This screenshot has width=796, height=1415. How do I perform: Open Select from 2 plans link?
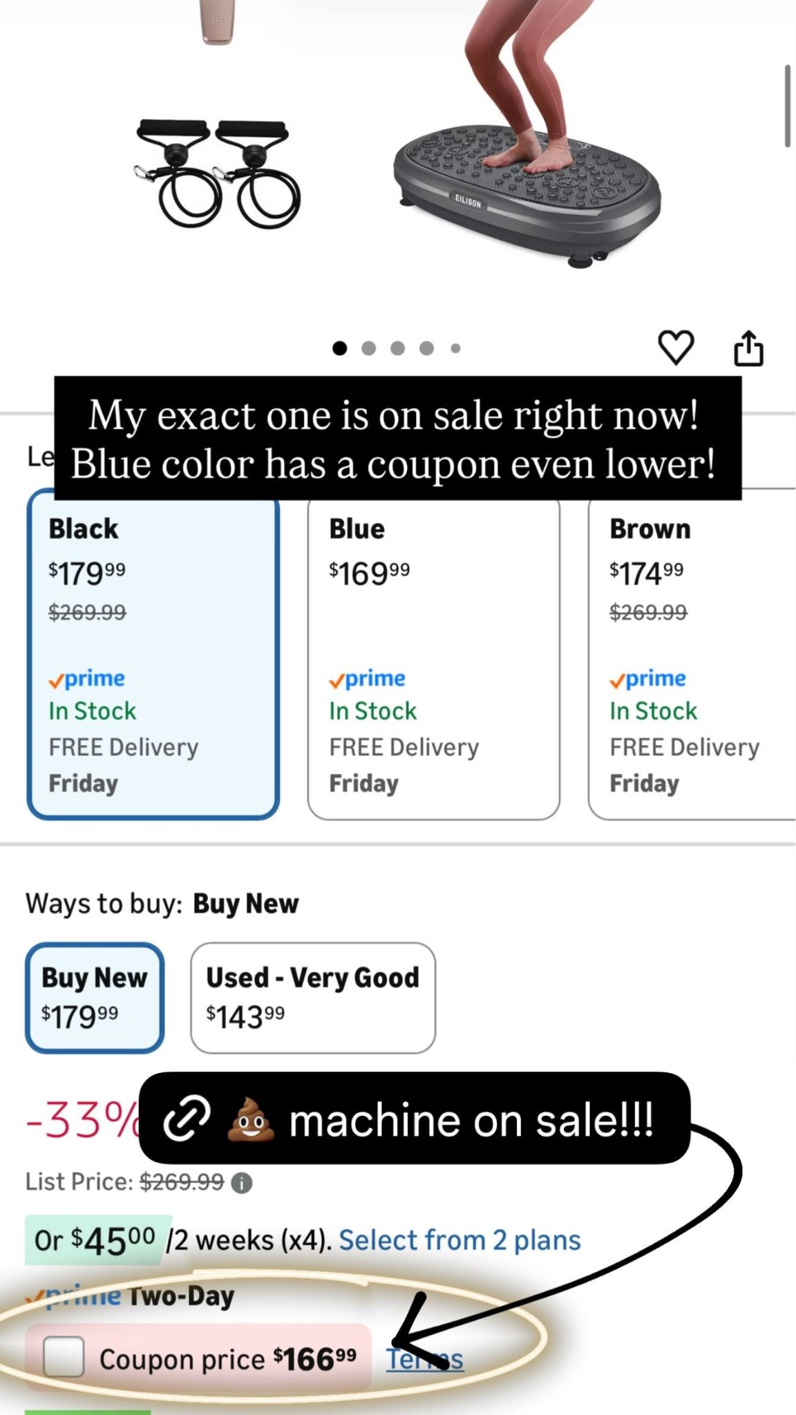[459, 1240]
